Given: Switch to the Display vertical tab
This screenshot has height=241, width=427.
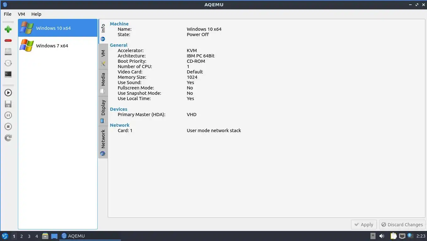Looking at the screenshot, I should 103,111.
